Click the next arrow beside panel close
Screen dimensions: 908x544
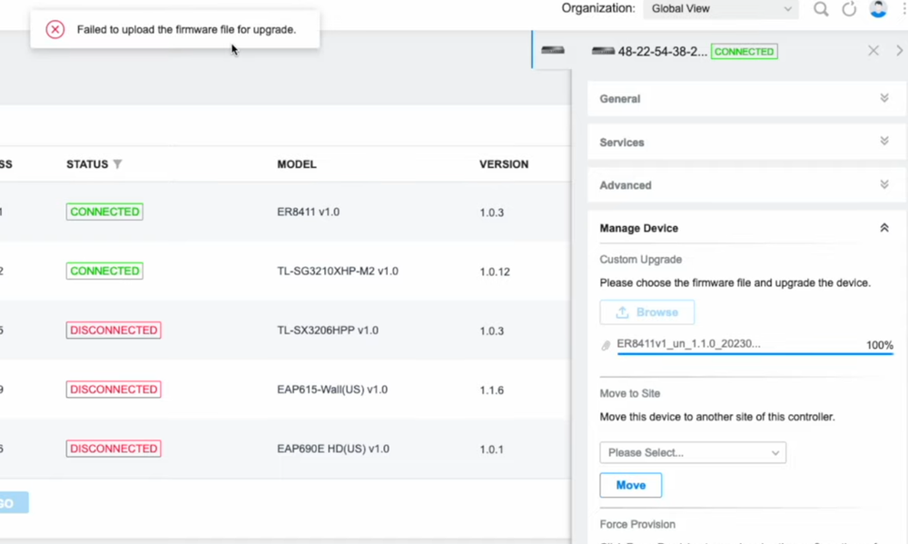(x=899, y=51)
